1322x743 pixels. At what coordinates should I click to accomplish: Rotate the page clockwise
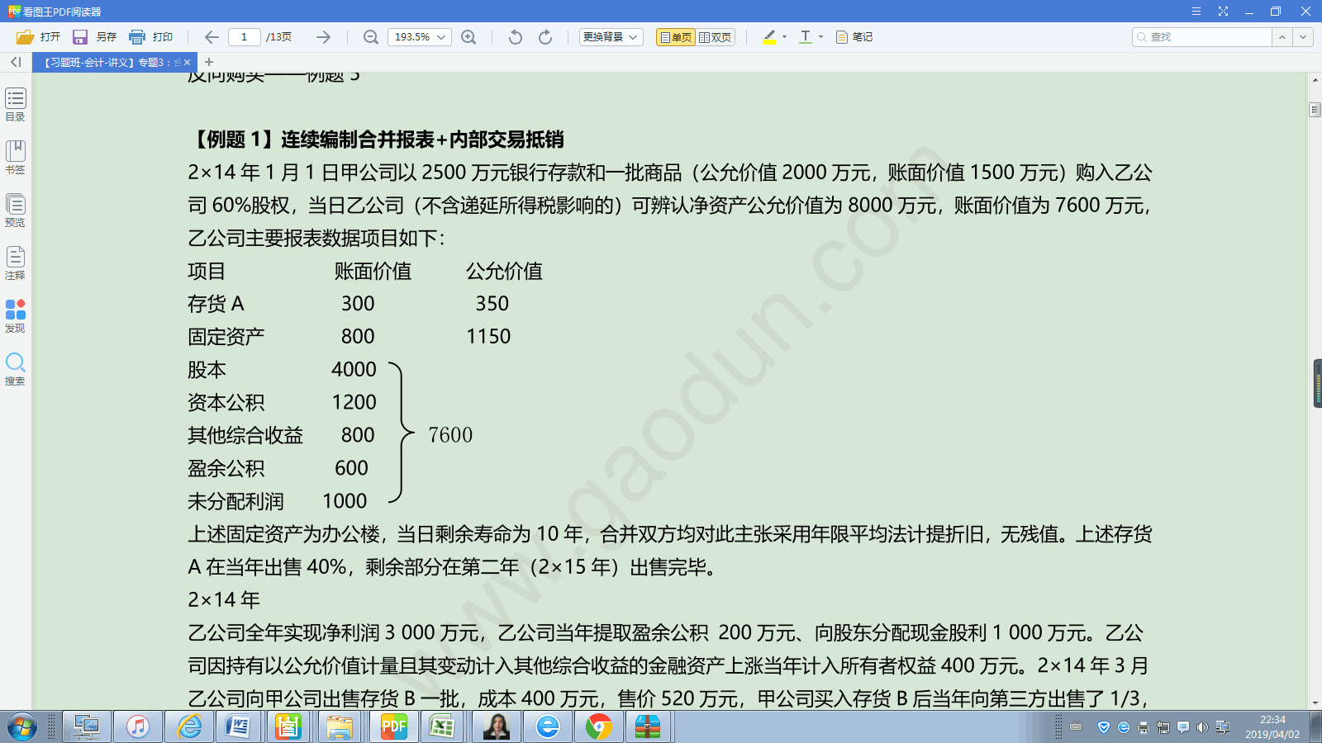pos(545,37)
